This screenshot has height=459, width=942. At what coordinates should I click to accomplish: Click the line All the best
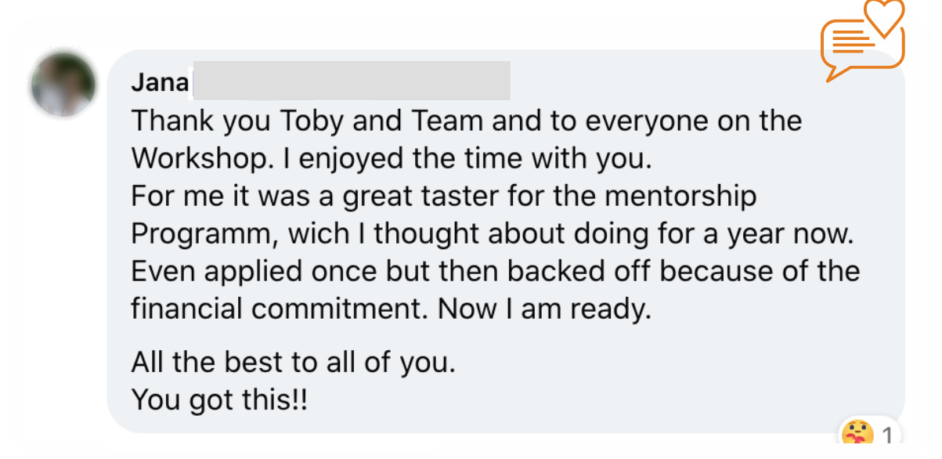click(293, 363)
